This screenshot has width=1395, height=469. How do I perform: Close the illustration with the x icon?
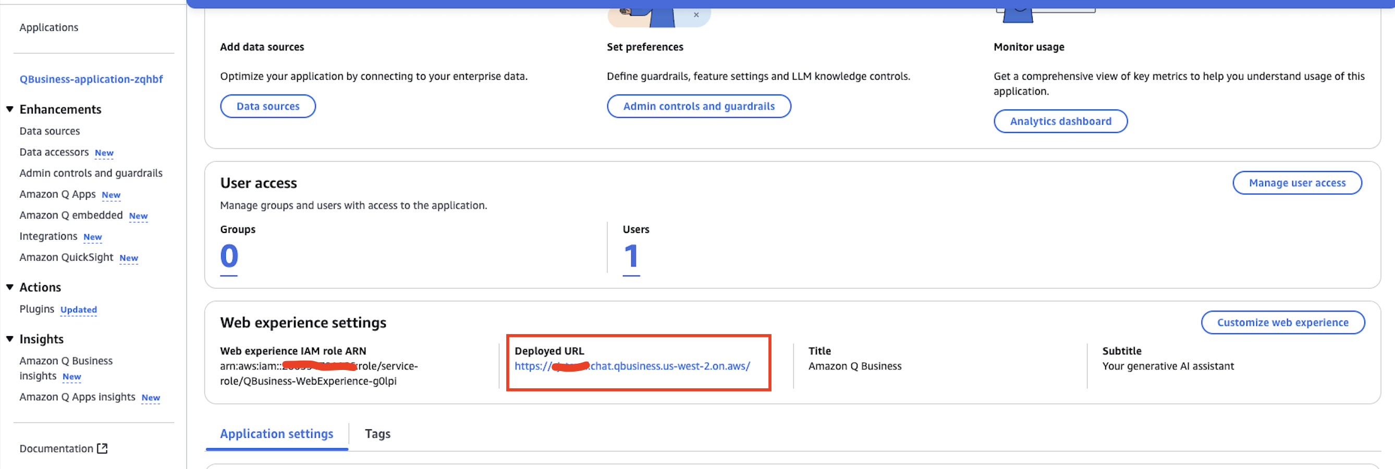tap(696, 15)
